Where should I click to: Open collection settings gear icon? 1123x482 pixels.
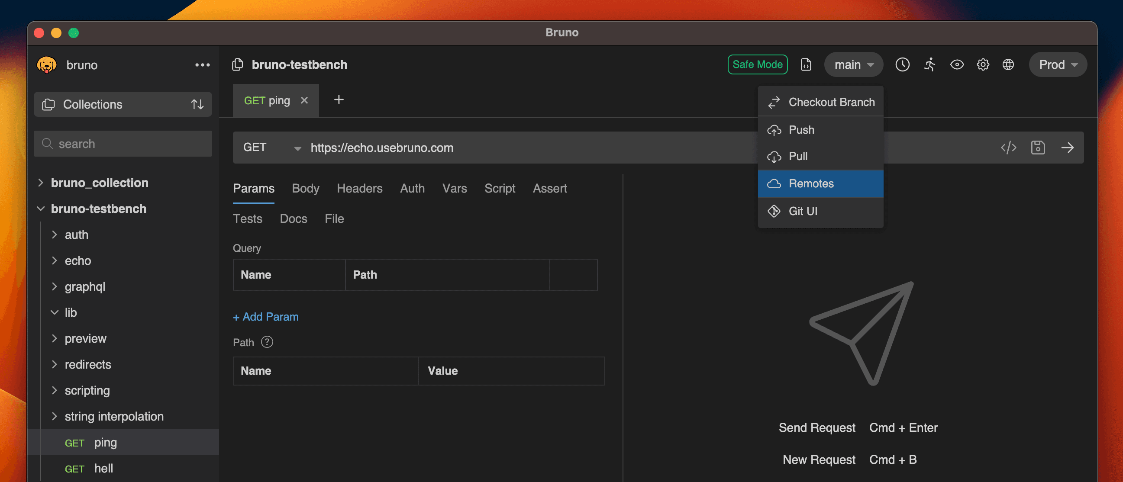tap(983, 64)
